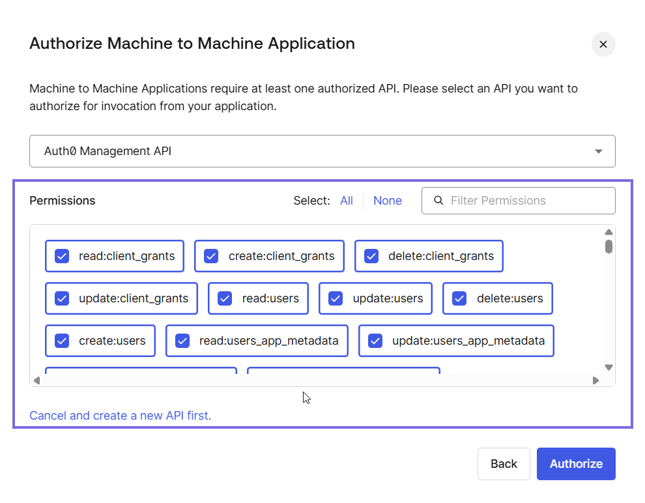Click the caret on the API dropdown
645x503 pixels.
coord(598,151)
